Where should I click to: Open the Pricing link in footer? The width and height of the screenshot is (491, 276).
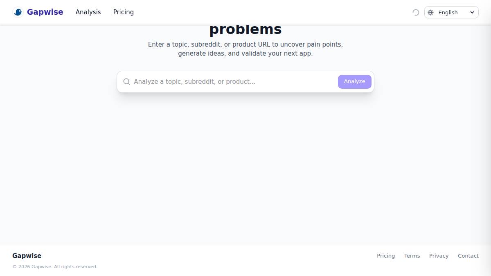point(386,256)
